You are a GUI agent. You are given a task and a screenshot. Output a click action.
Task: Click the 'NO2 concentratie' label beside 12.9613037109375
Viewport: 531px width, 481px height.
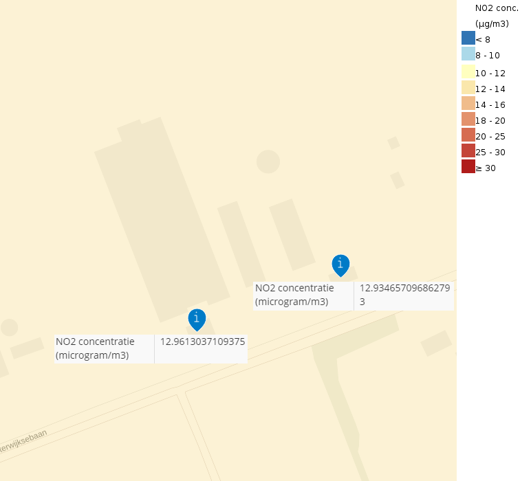pyautogui.click(x=95, y=348)
